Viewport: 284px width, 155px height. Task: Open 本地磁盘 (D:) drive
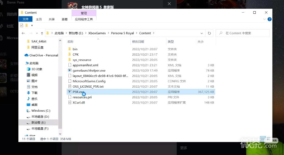tap(38, 117)
